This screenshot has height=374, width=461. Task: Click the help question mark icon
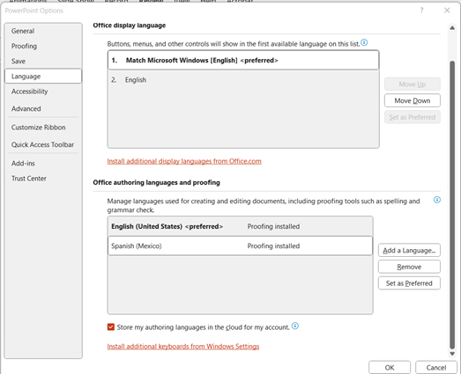click(x=421, y=11)
